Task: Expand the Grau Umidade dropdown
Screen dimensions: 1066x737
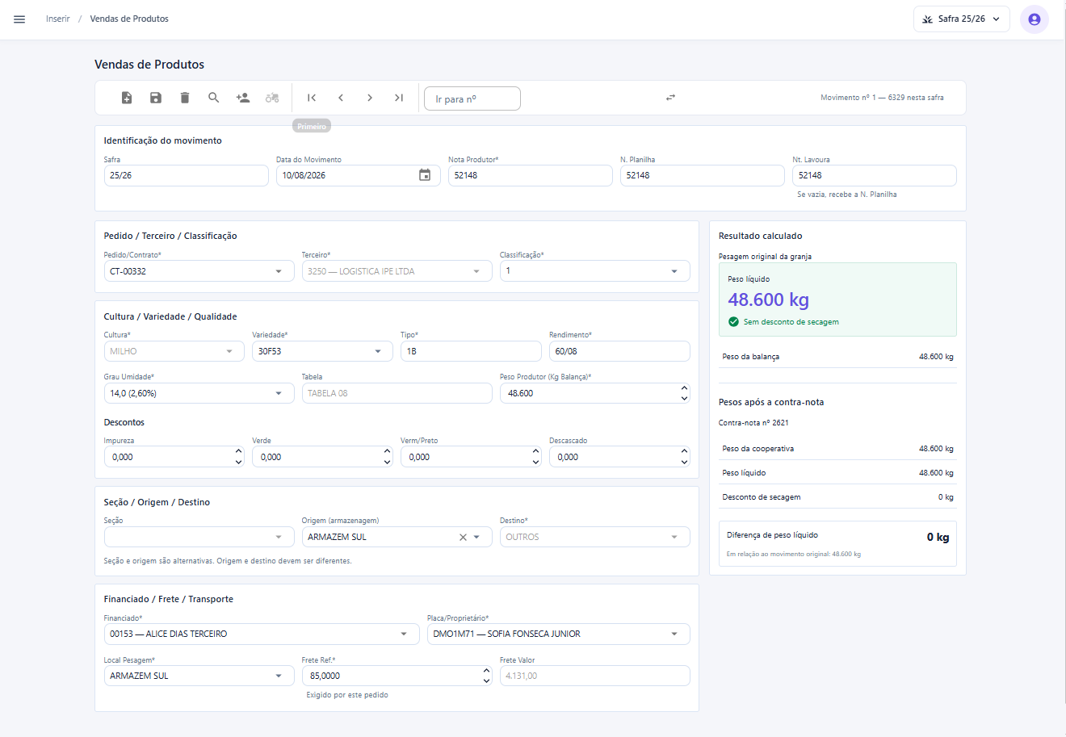Action: [x=279, y=393]
